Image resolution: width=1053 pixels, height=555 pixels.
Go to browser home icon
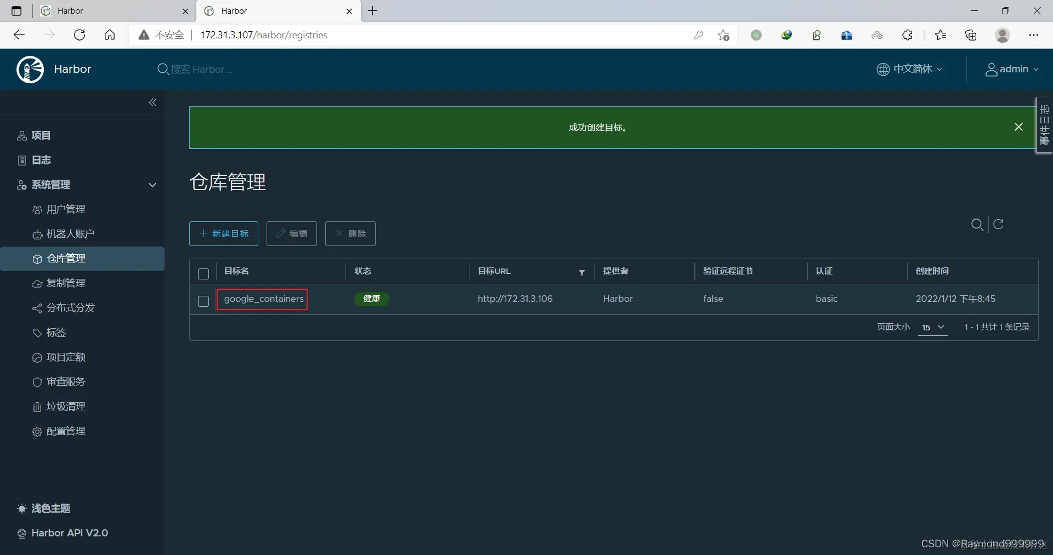(110, 35)
